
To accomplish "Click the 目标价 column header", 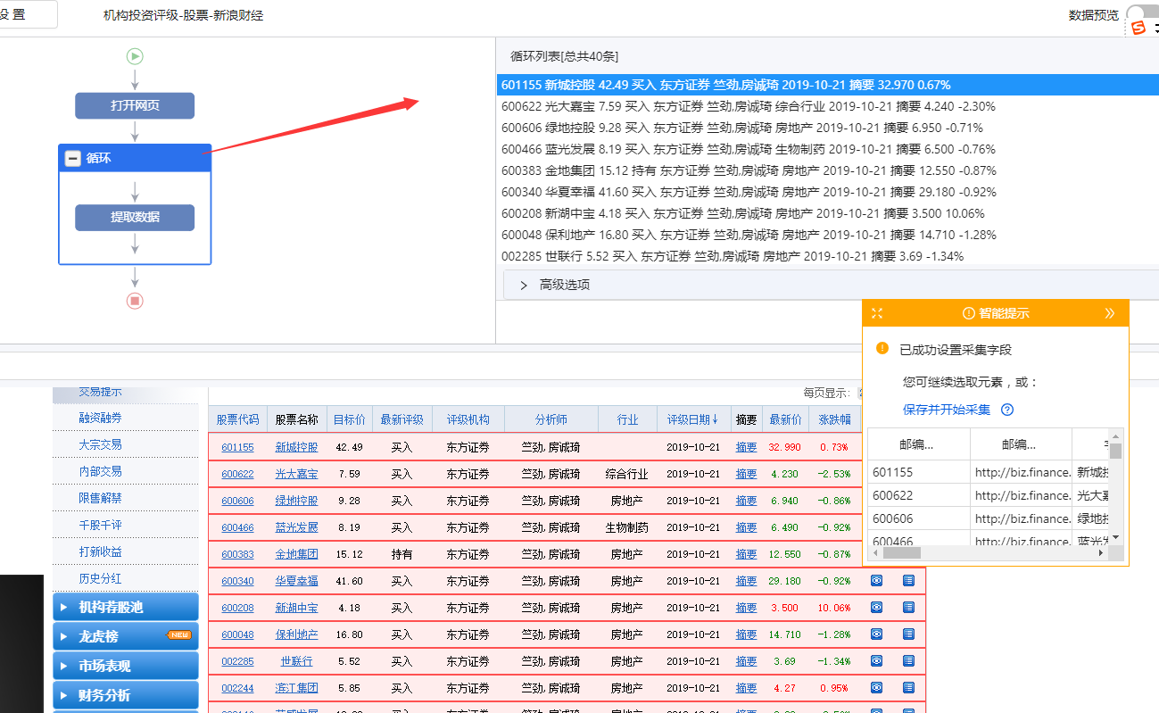I will tap(350, 419).
